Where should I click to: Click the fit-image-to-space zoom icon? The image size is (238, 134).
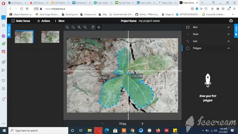click(x=79, y=27)
